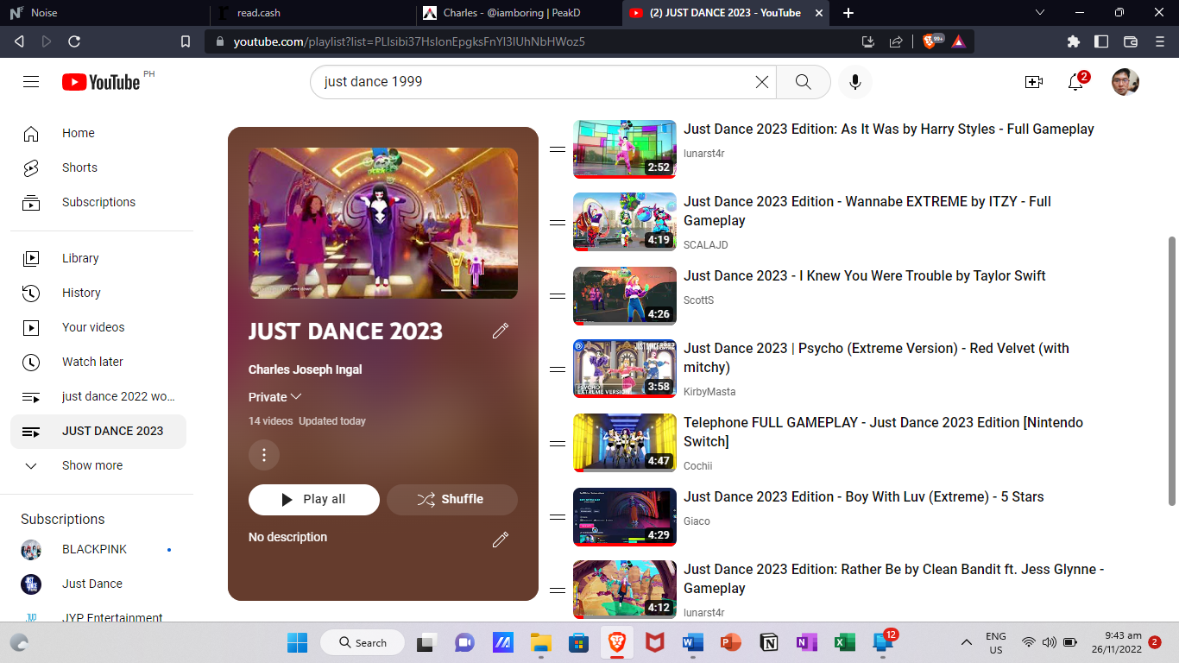This screenshot has height=663, width=1179.
Task: Open Boy With Luv Extreme video title
Action: click(864, 497)
